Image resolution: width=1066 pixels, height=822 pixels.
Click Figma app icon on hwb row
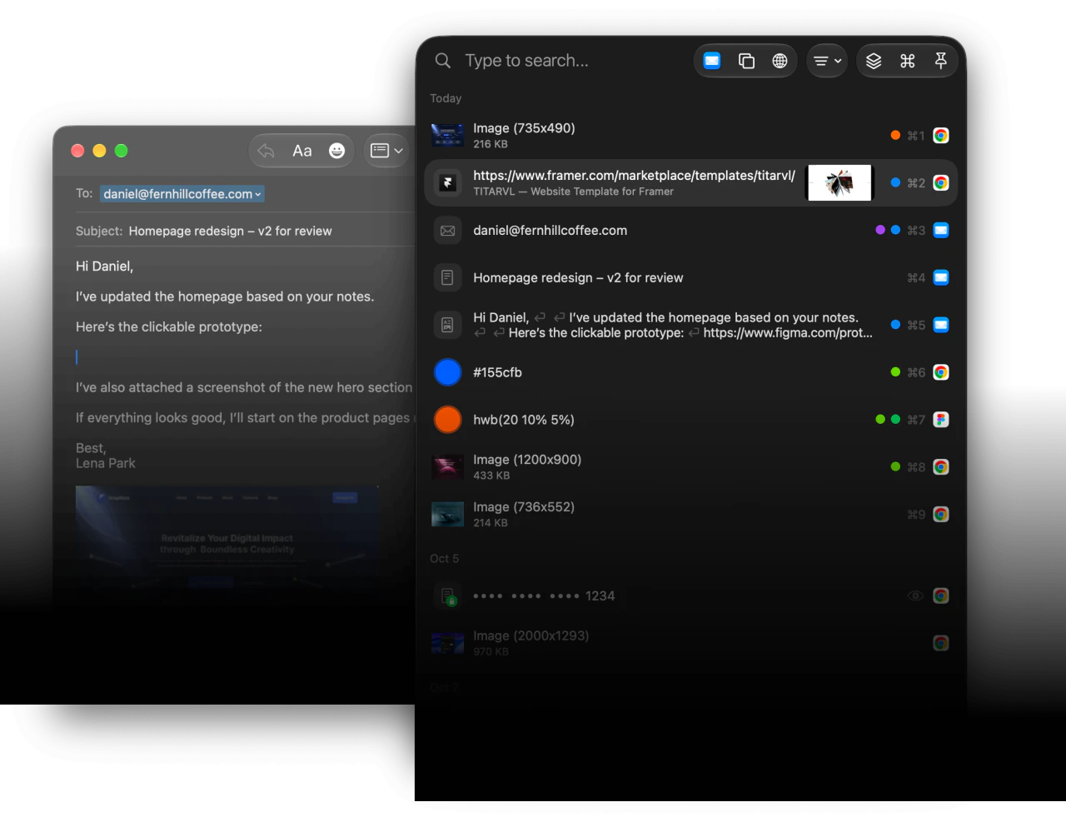941,420
